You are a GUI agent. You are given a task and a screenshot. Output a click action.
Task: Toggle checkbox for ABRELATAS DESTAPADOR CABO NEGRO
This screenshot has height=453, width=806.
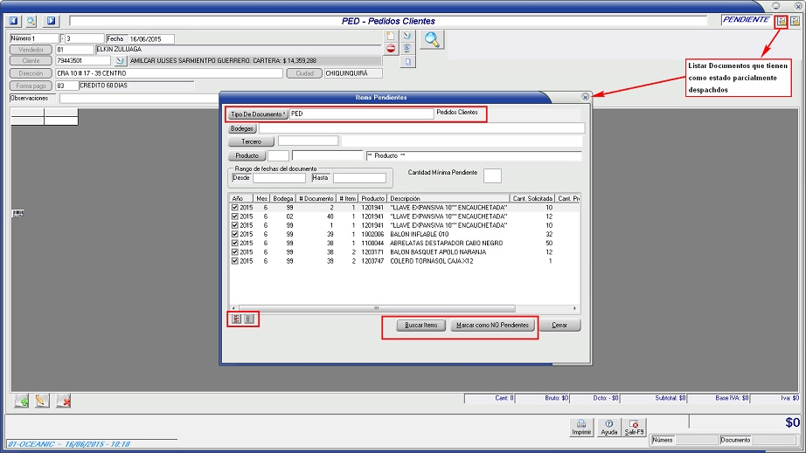(x=234, y=244)
